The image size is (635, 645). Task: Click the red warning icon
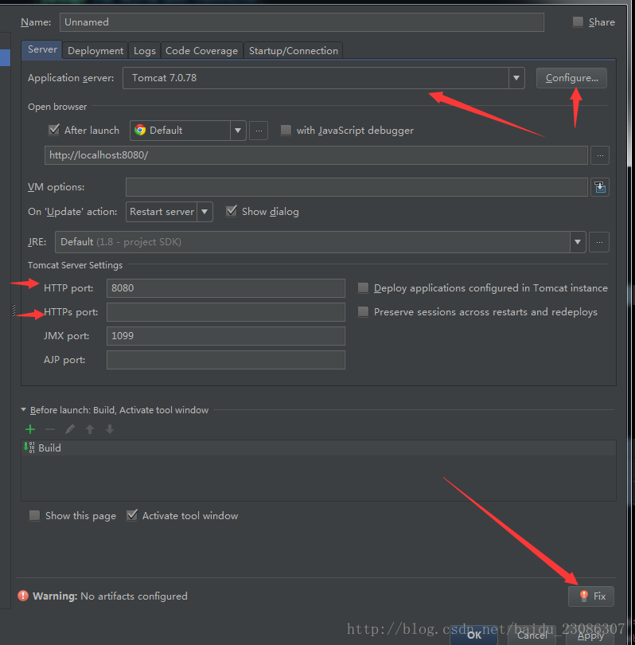pos(23,596)
